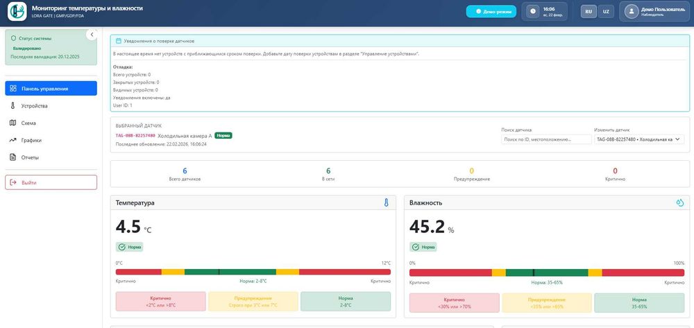Switch language to UZ
The height and width of the screenshot is (328, 694).
[606, 12]
